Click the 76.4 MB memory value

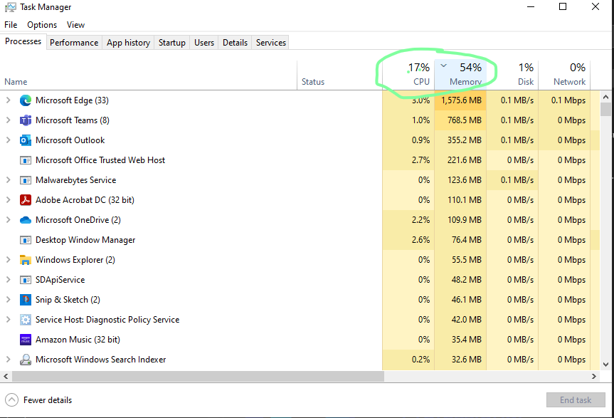coord(467,240)
